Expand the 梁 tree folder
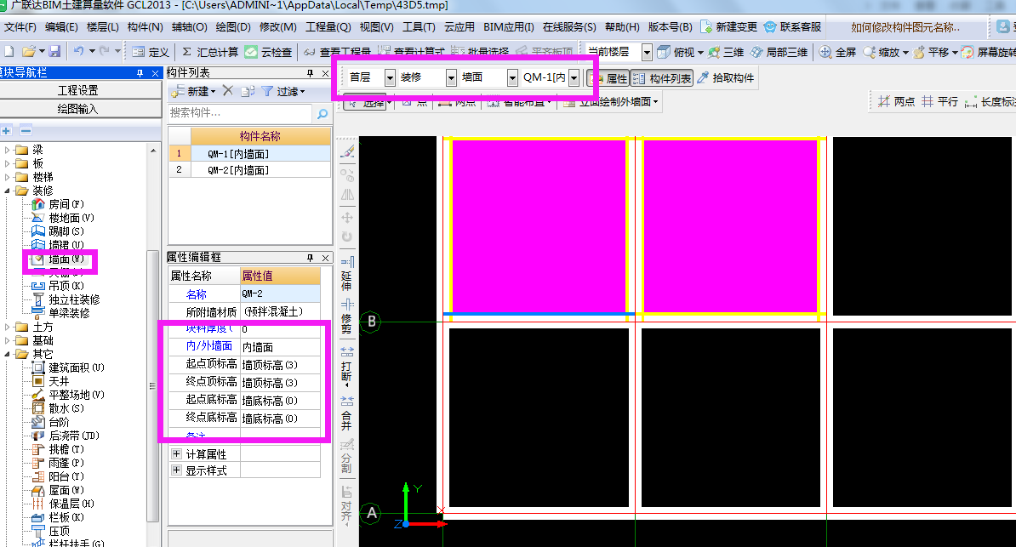 pos(7,150)
